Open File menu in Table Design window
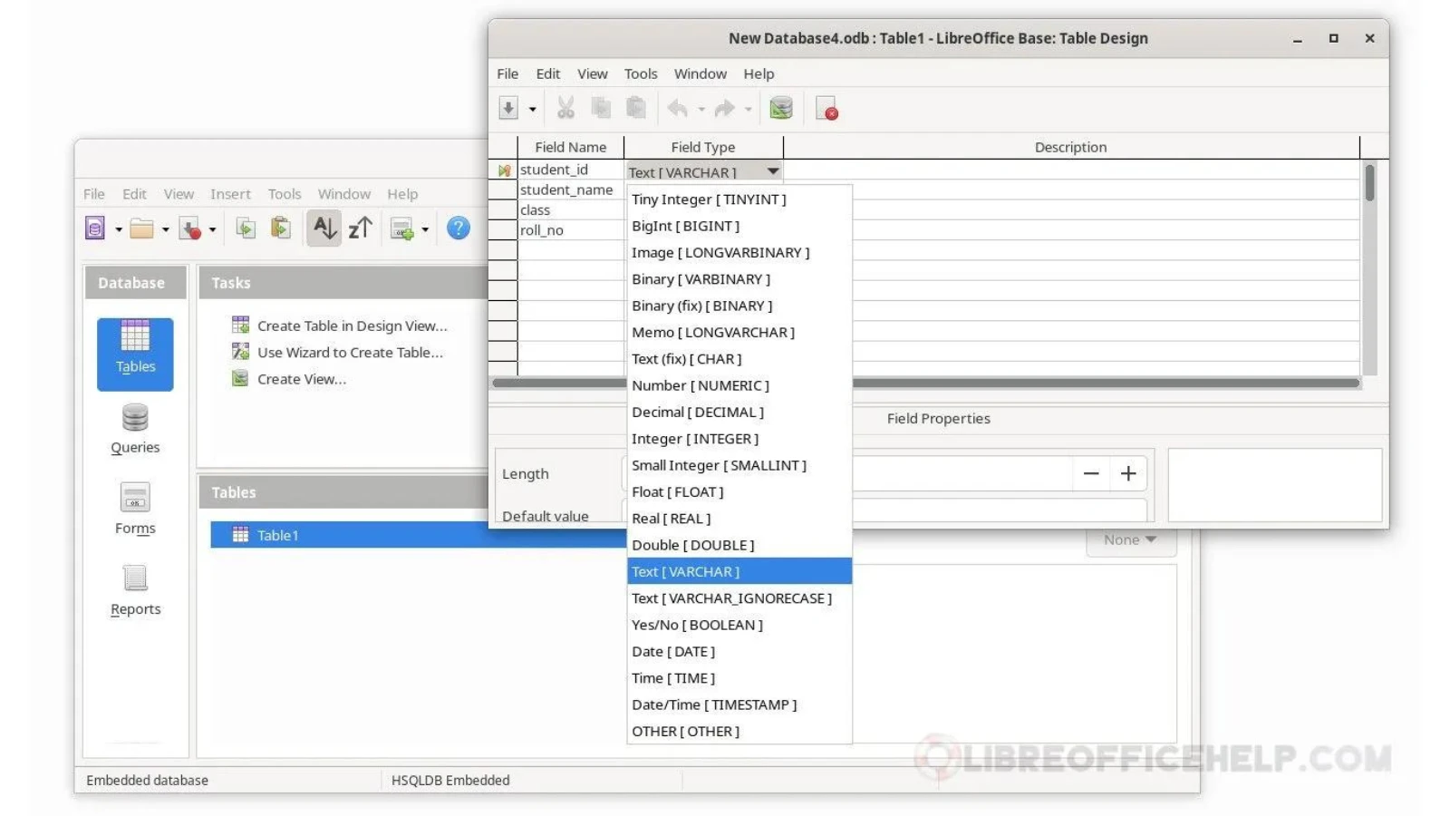This screenshot has width=1450, height=816. 507,74
